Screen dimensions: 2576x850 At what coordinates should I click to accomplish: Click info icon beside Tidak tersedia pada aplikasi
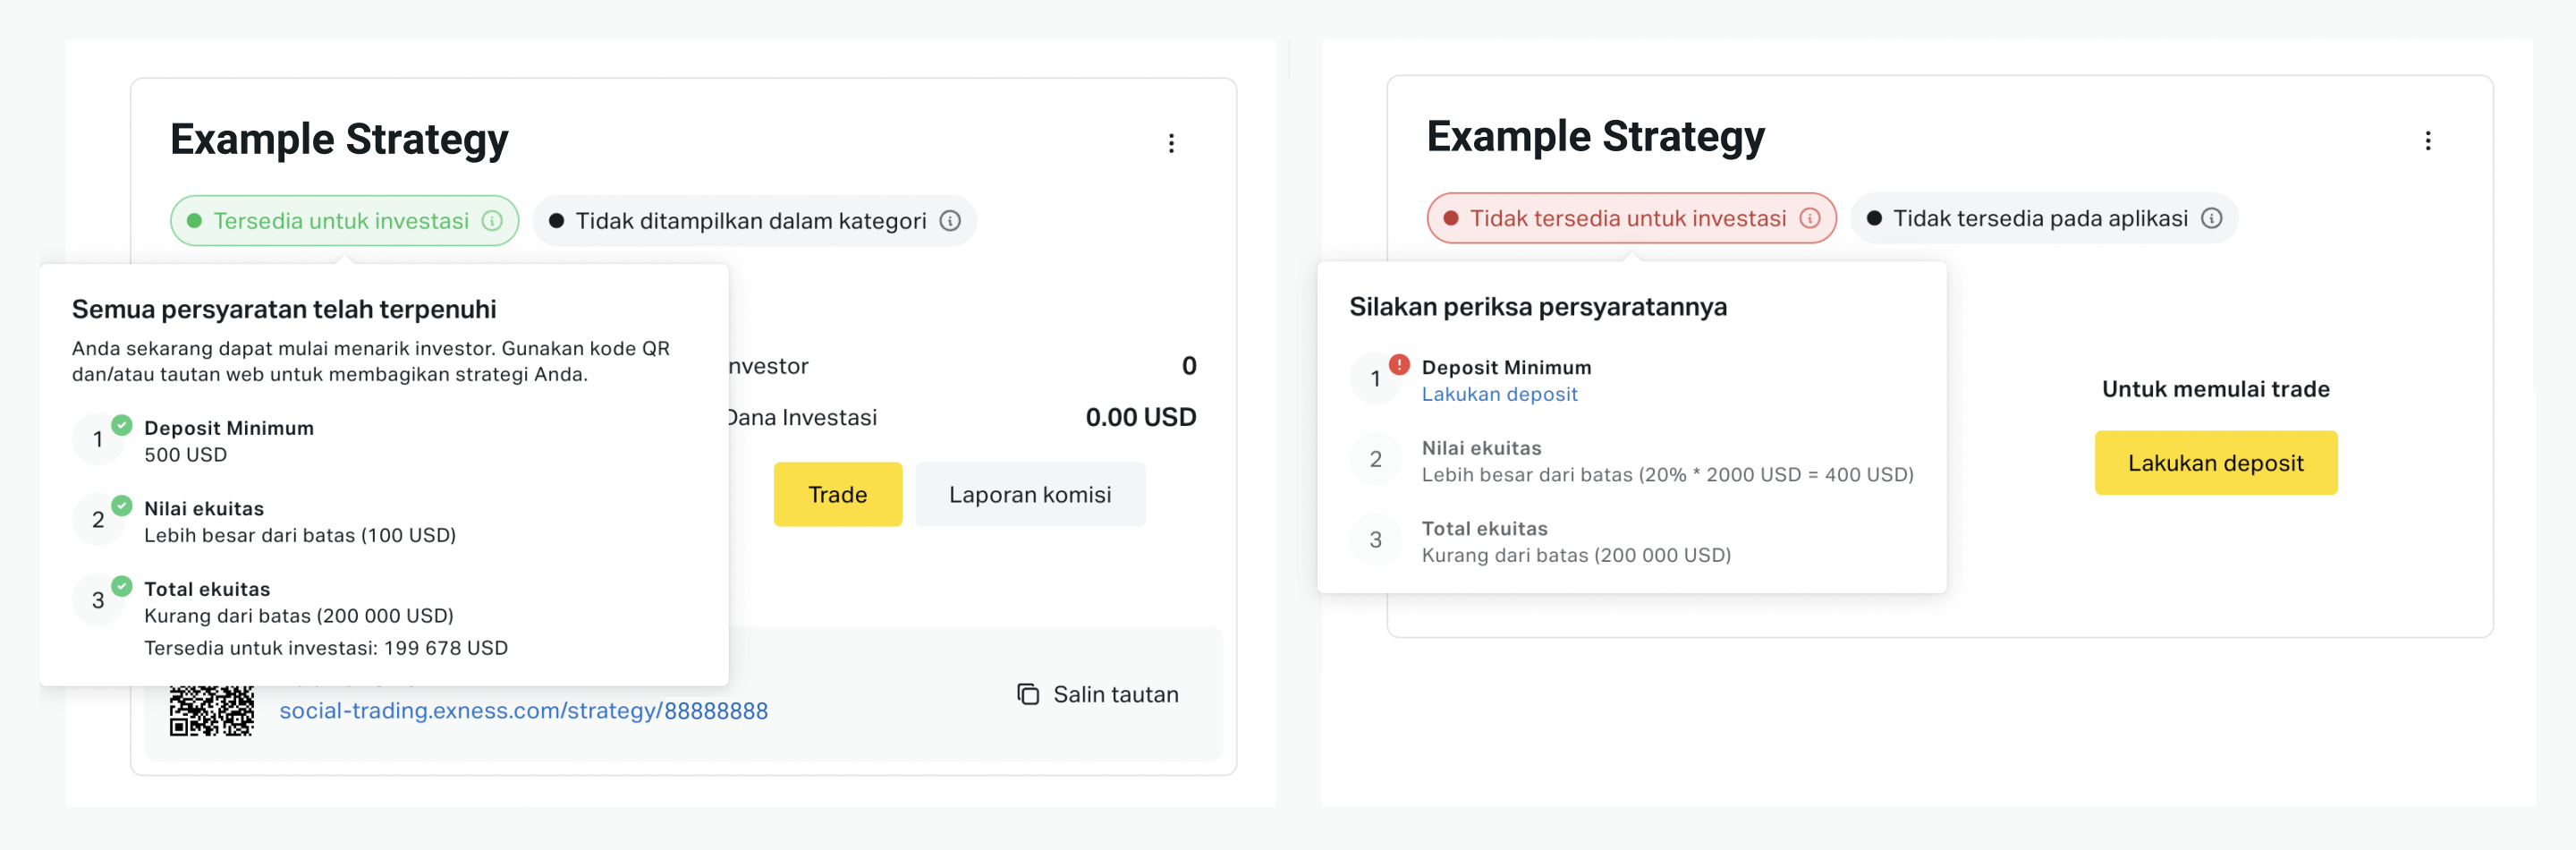pos(2212,218)
